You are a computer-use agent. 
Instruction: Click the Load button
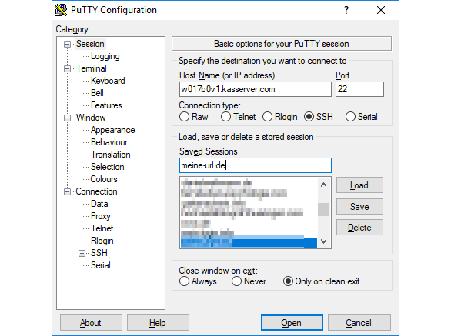click(359, 185)
